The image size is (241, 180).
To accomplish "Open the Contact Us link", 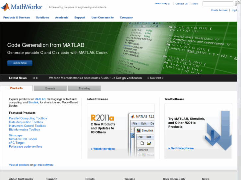I will (x=181, y=4).
